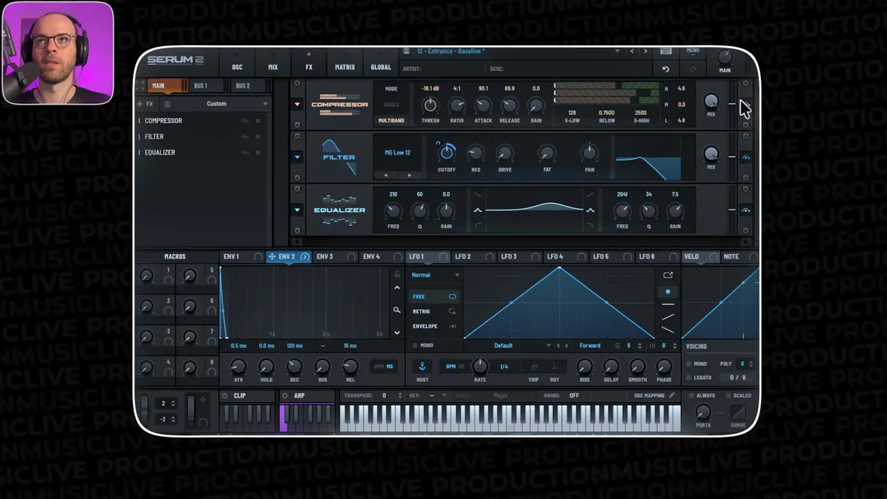Go to next preset arrow
The width and height of the screenshot is (887, 499).
tap(645, 51)
